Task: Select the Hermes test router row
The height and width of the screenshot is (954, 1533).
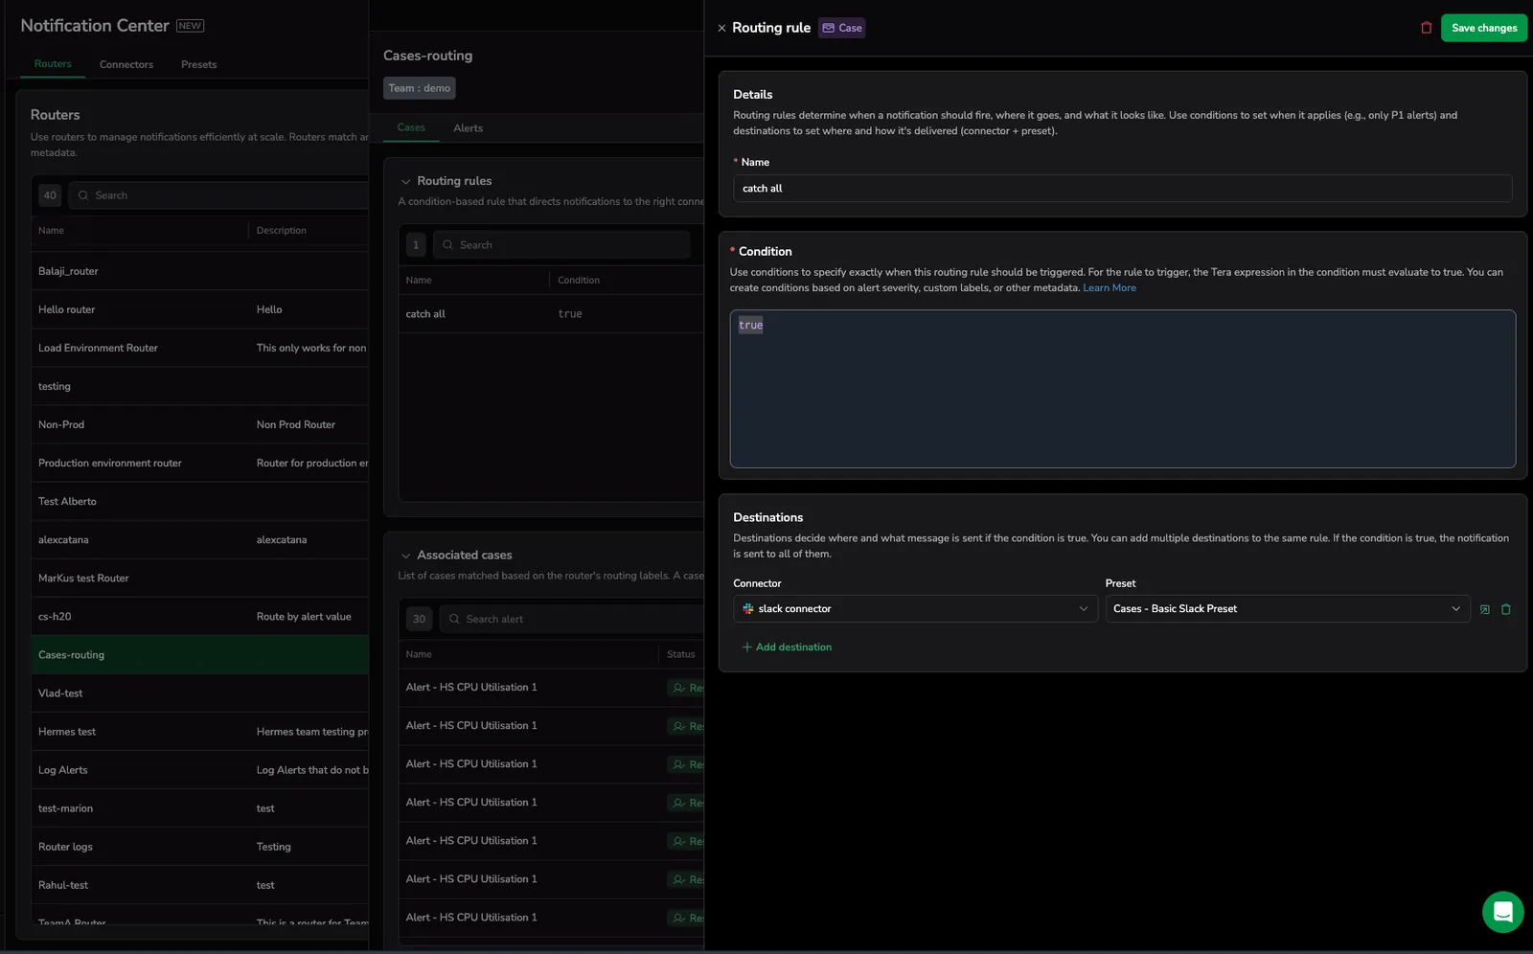Action: pyautogui.click(x=199, y=731)
